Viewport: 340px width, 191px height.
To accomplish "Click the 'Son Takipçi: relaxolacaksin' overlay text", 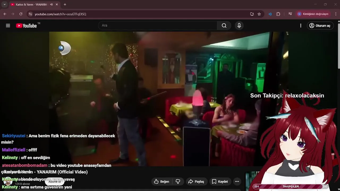I will [287, 96].
